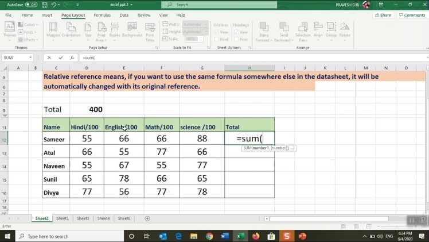This screenshot has width=429, height=242.
Task: Switch to the Formulas ribbon tab
Action: click(102, 15)
